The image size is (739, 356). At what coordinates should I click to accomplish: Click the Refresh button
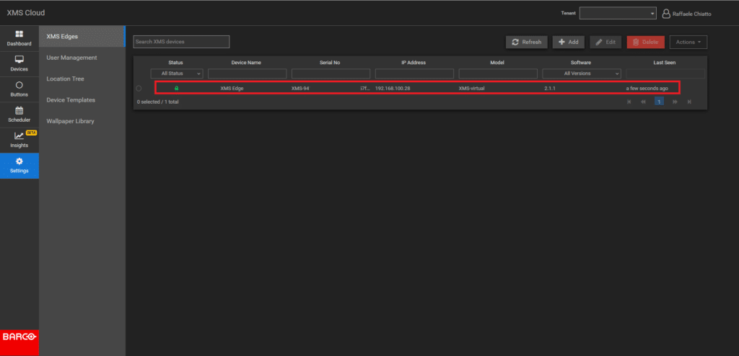coord(527,42)
